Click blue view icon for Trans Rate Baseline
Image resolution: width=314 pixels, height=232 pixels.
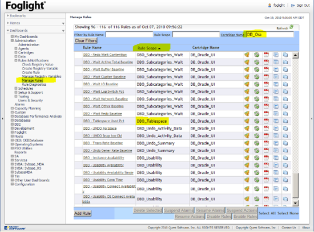pyautogui.click(x=276, y=143)
